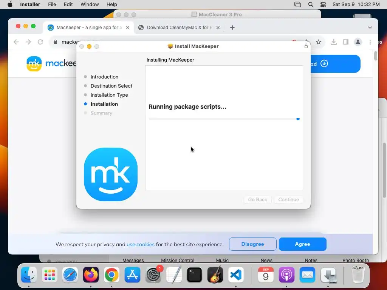The height and width of the screenshot is (290, 387).
Task: Open TextEdit from the dock
Action: pos(174,275)
